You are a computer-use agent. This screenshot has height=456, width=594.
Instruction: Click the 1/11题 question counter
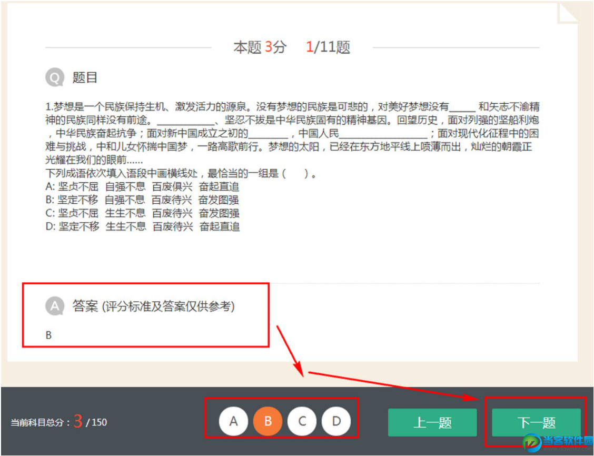pyautogui.click(x=328, y=47)
